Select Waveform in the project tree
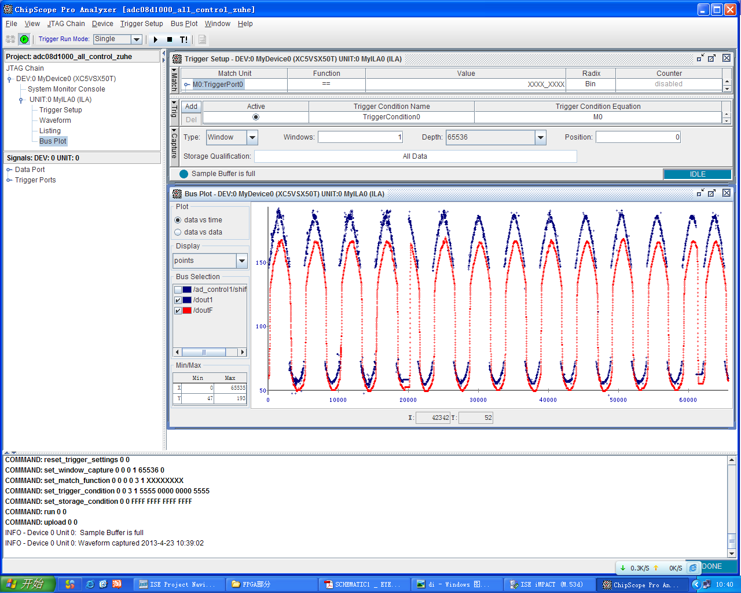741x593 pixels. pyautogui.click(x=55, y=120)
